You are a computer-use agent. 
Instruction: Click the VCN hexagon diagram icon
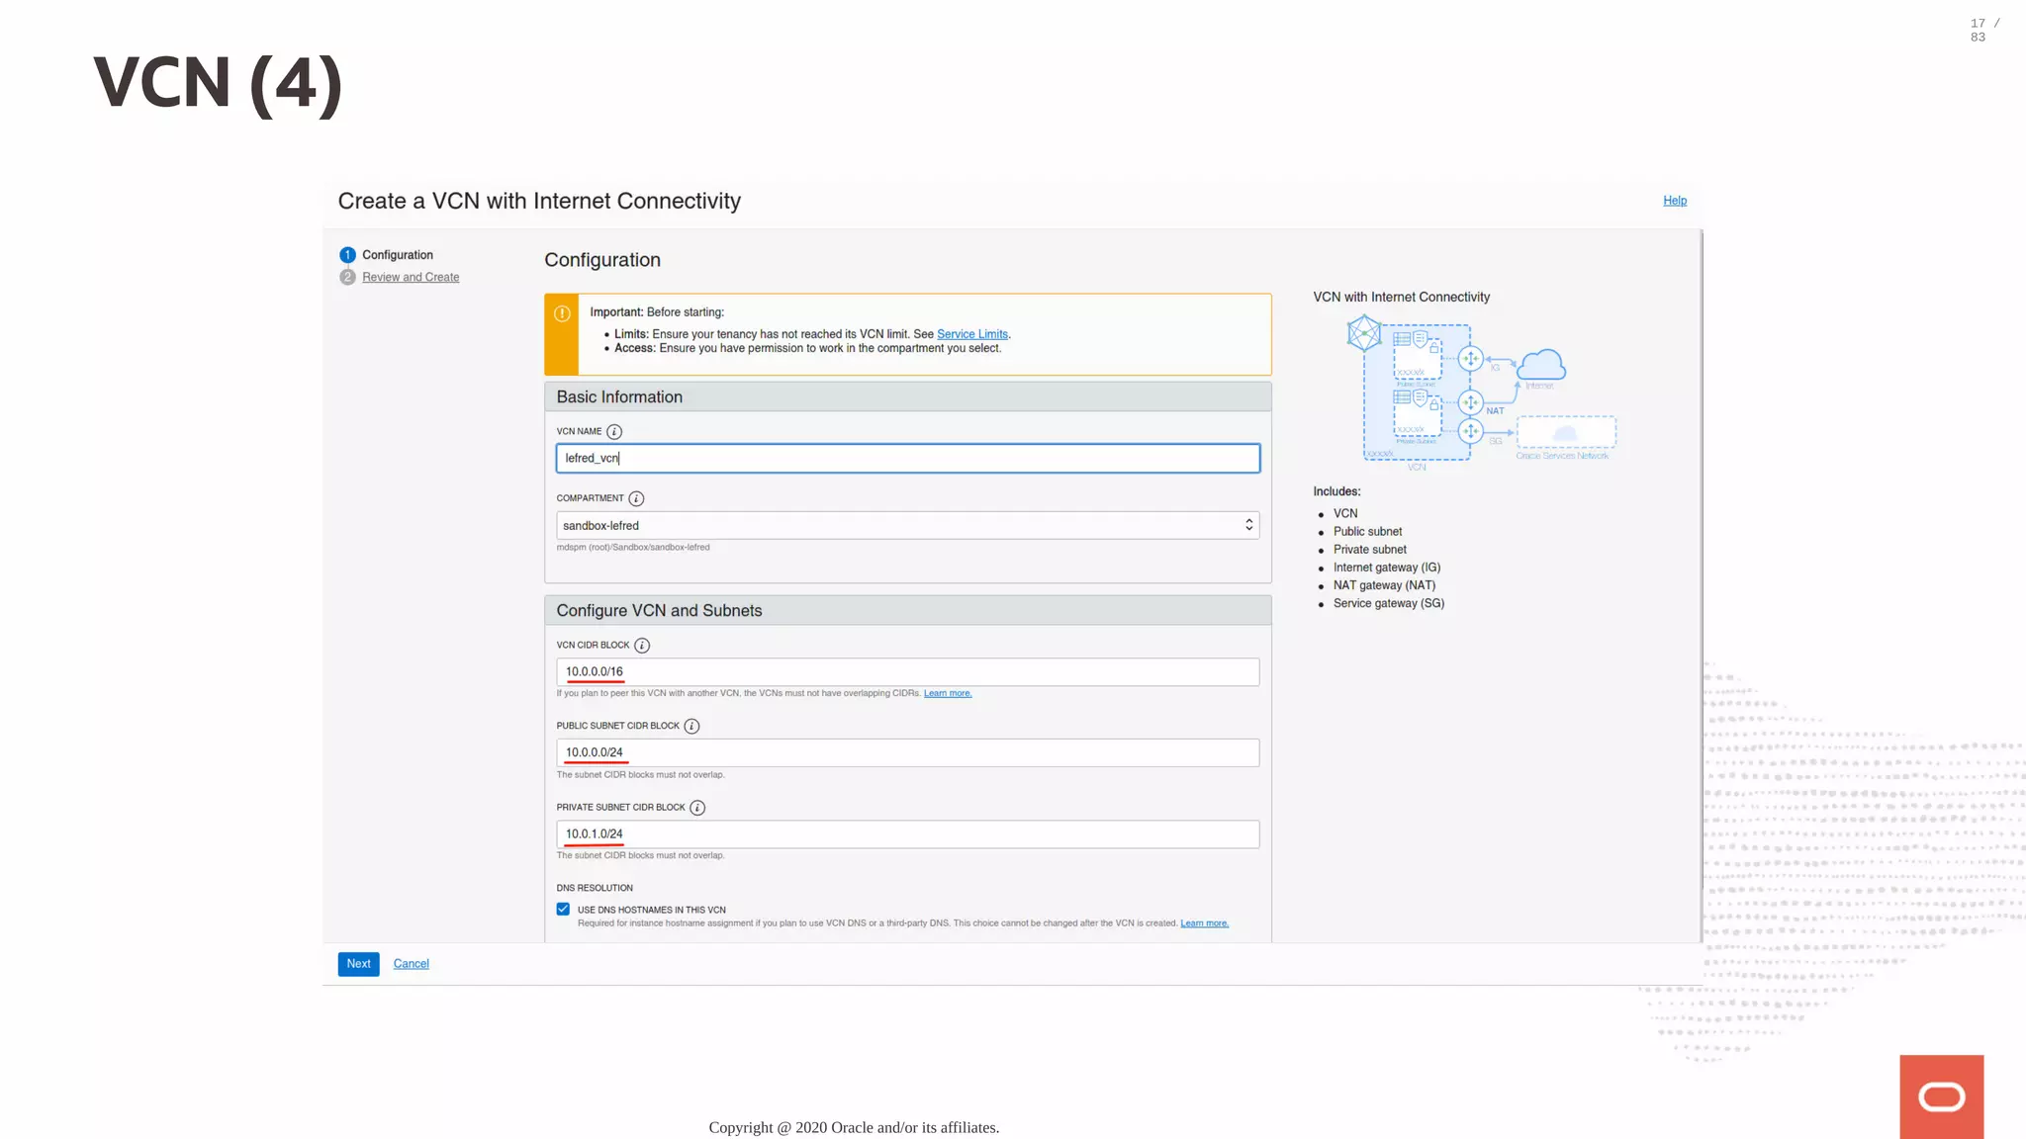tap(1364, 333)
